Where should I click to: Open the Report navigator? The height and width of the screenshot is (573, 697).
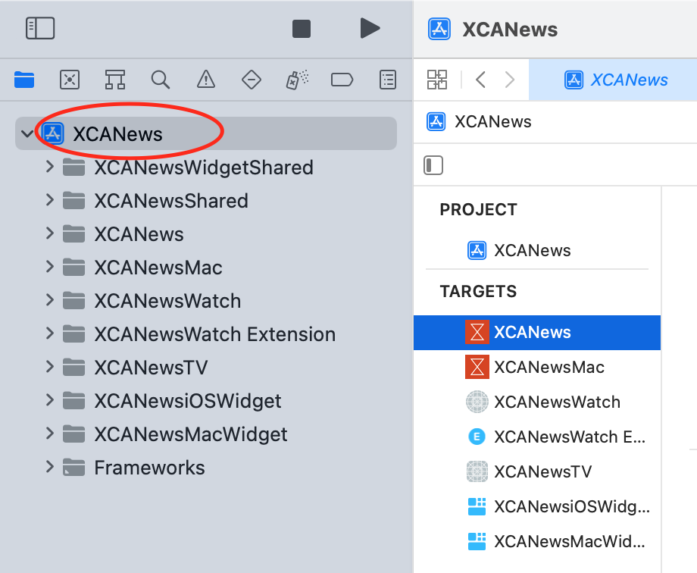pos(388,80)
